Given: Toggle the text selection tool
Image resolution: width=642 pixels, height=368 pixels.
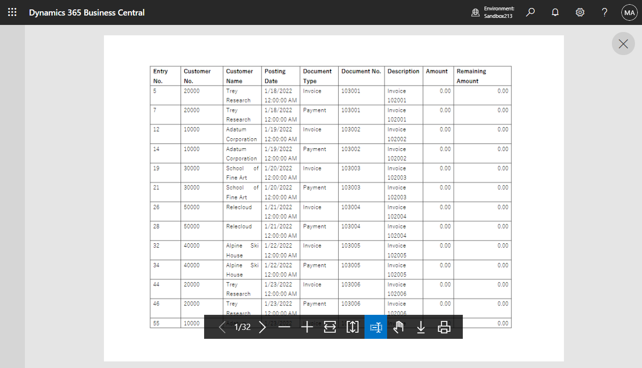Looking at the screenshot, I should coord(375,327).
